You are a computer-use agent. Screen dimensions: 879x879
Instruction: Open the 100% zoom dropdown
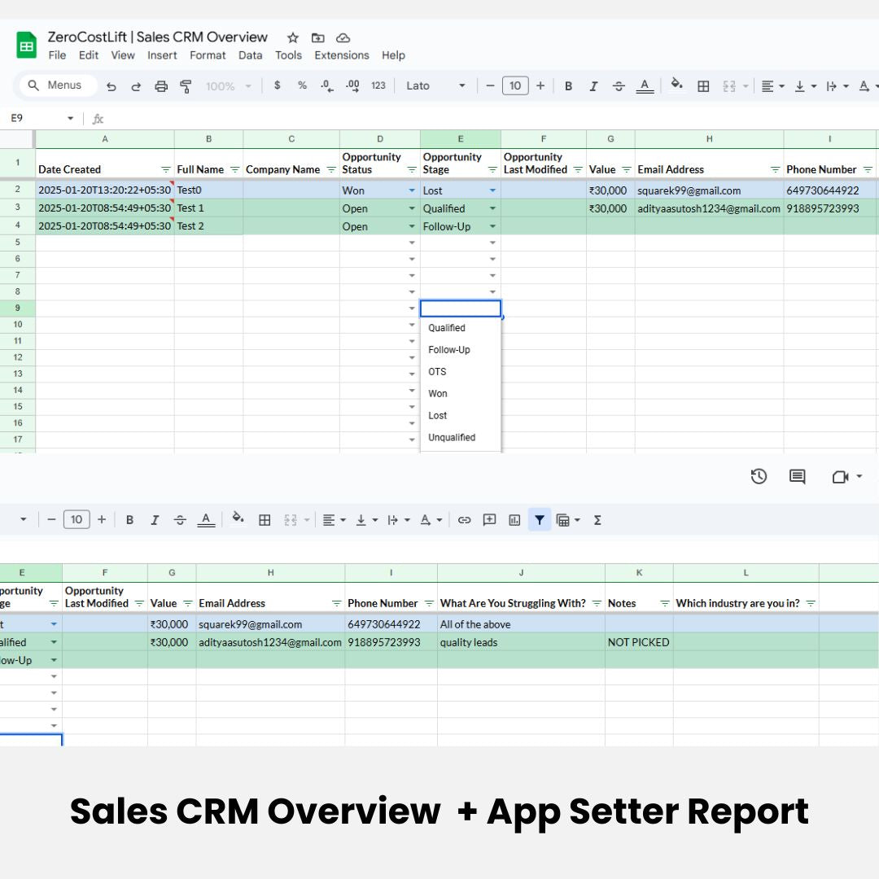click(228, 86)
